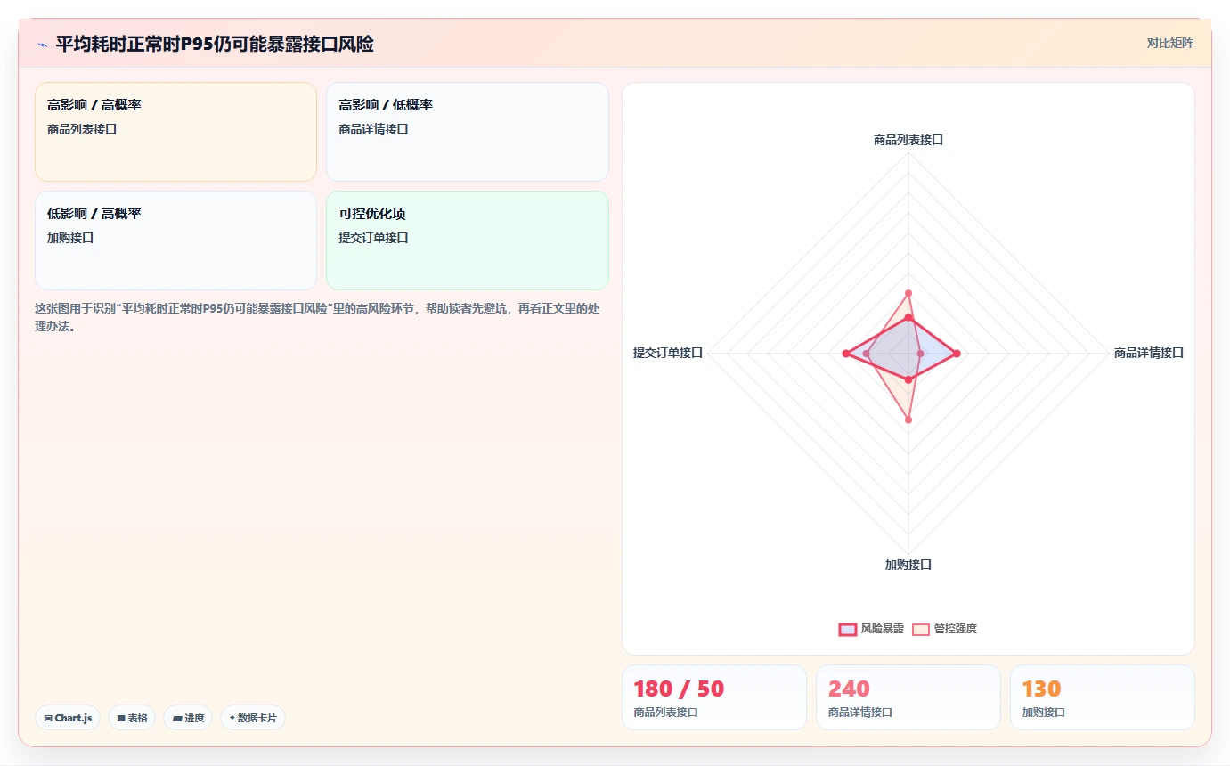Screen dimensions: 1230x766
Task: Click the Chart.js chip
Action: (68, 718)
